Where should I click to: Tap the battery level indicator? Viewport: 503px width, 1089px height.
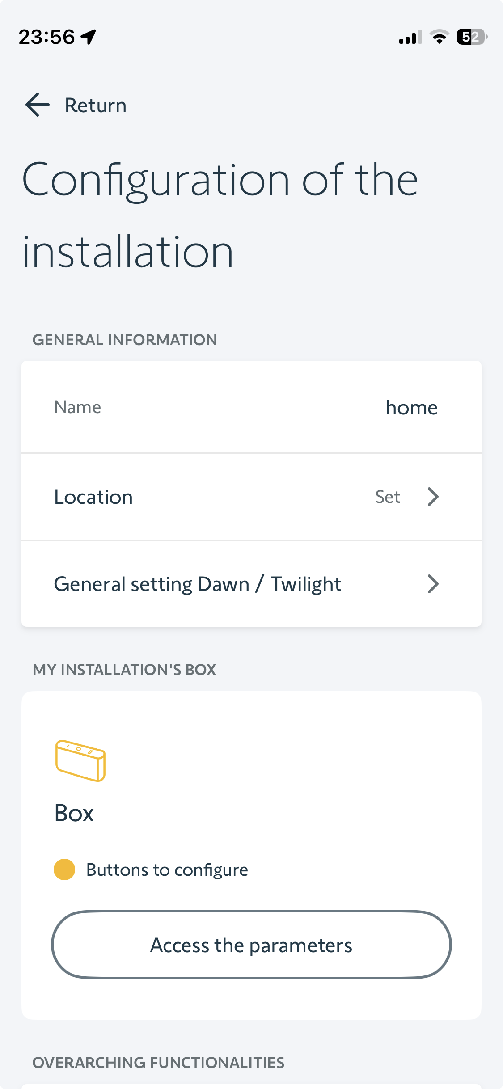(x=471, y=37)
